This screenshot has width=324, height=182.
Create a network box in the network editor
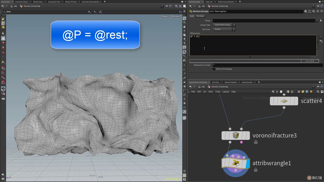[x=299, y=92]
